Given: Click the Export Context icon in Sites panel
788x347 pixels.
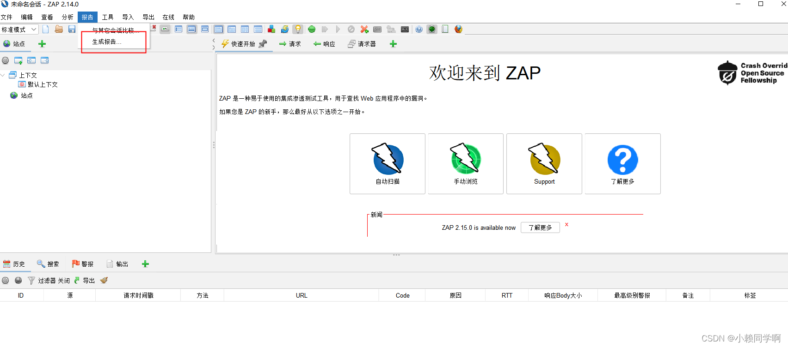Looking at the screenshot, I should 45,60.
